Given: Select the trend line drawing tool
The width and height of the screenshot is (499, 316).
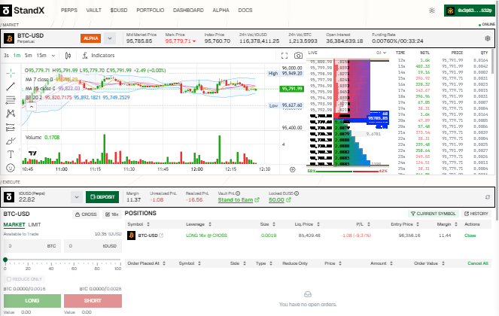Looking at the screenshot, I should [x=11, y=87].
